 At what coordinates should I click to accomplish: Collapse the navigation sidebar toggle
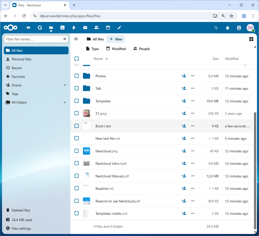point(76,39)
